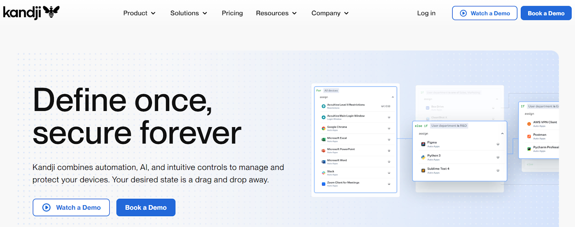
Task: Click the Slack app icon
Action: tap(323, 173)
